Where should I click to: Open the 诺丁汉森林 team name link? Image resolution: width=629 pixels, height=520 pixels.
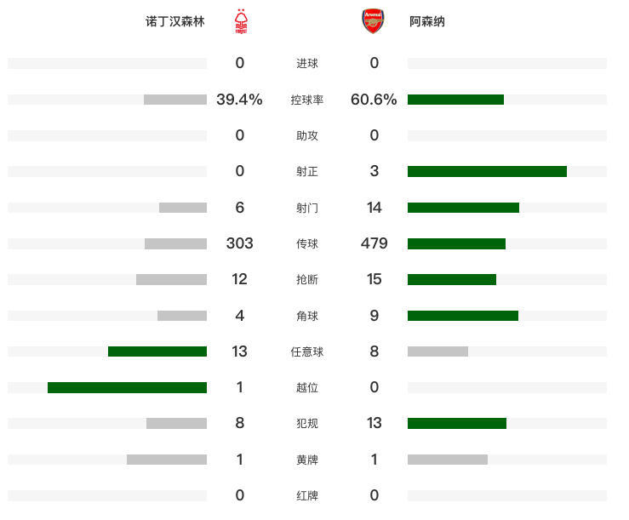175,21
